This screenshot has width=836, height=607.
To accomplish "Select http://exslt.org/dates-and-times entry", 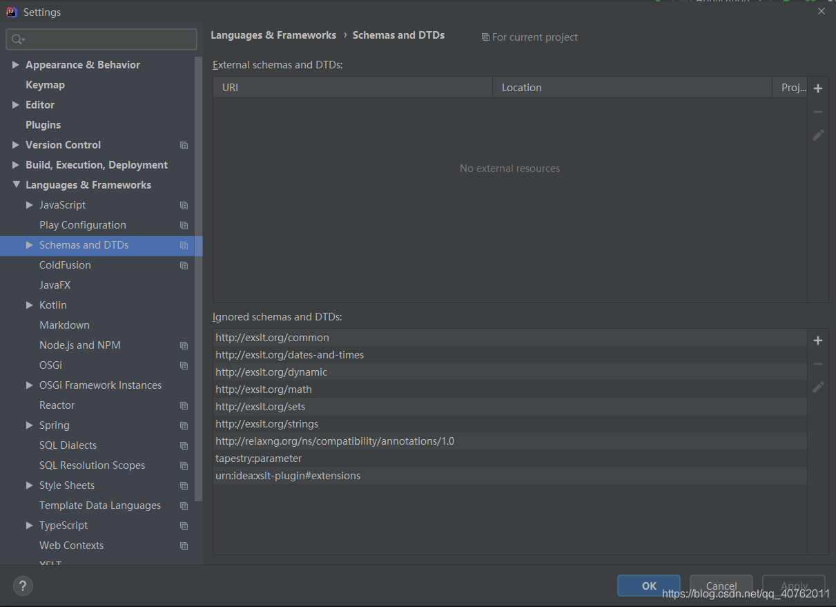I will 510,355.
